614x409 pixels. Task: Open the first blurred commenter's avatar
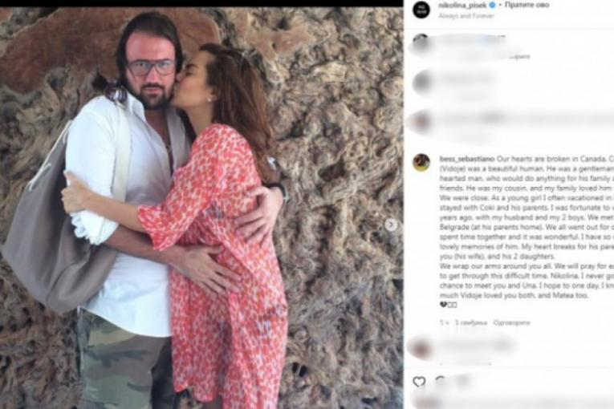point(421,42)
